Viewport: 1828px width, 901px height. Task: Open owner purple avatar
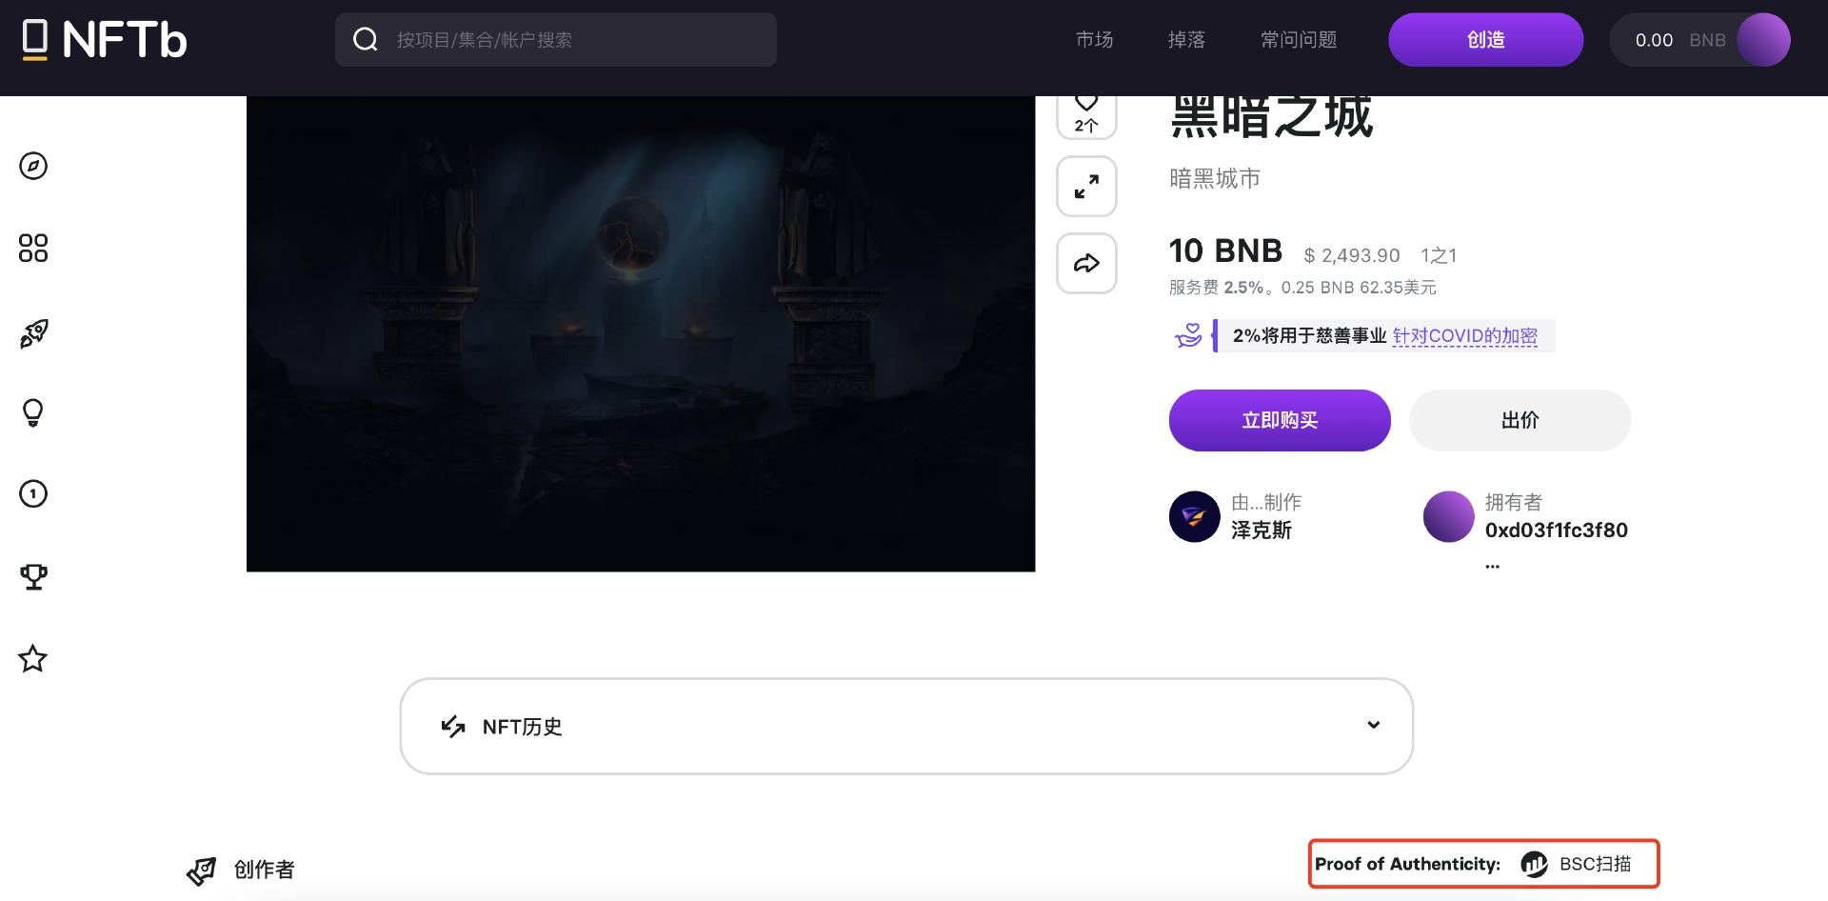(1449, 516)
